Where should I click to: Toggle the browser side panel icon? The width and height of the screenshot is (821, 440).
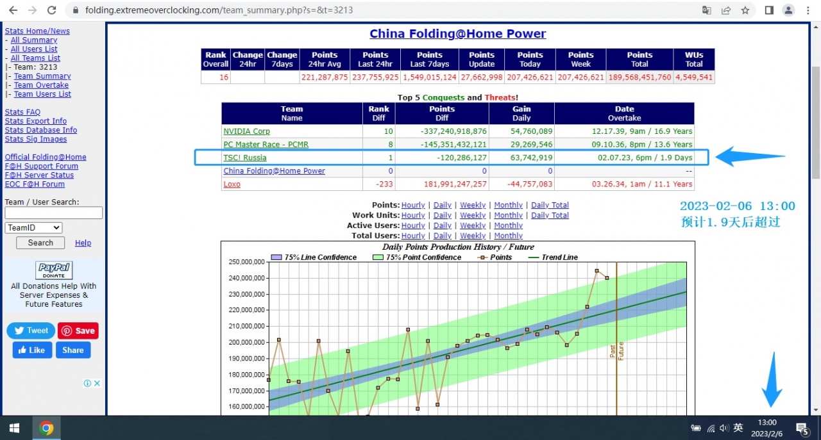coord(769,10)
